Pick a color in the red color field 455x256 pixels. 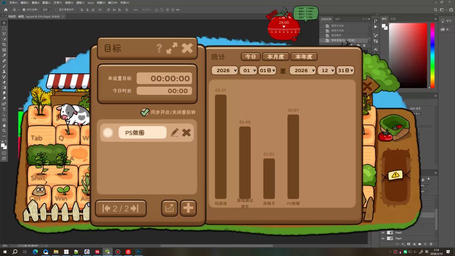408,56
